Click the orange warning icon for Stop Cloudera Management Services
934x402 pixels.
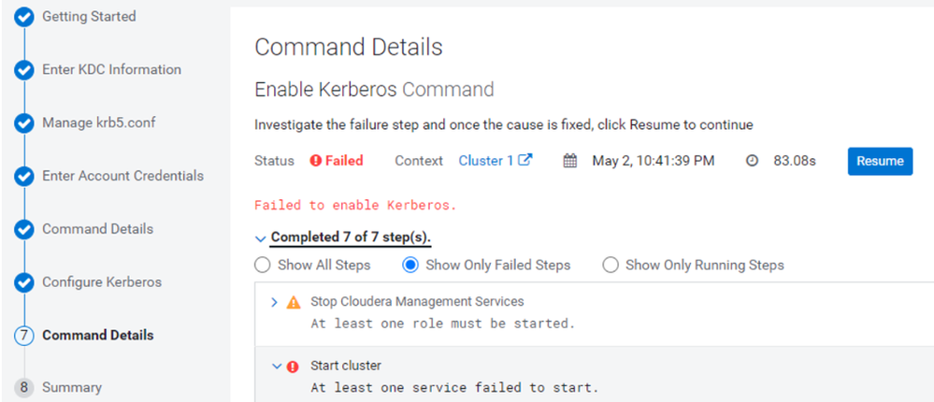click(x=294, y=302)
